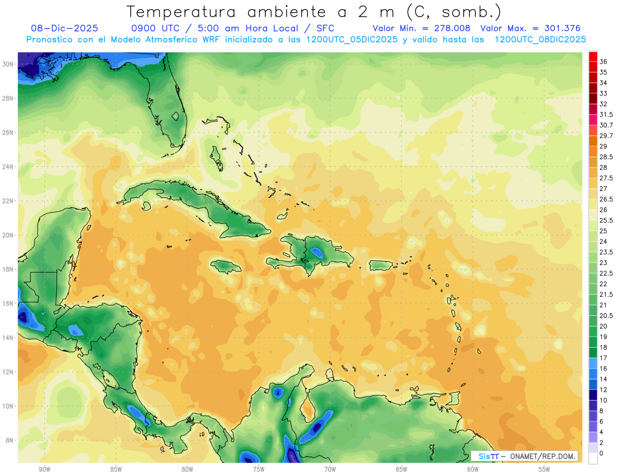Click the white swatch below 0 on scale
617x476 pixels.
click(x=593, y=459)
